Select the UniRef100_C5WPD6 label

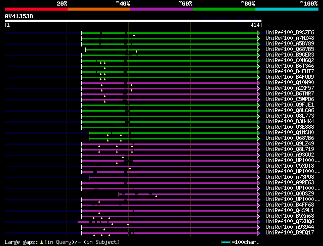tap(290, 100)
